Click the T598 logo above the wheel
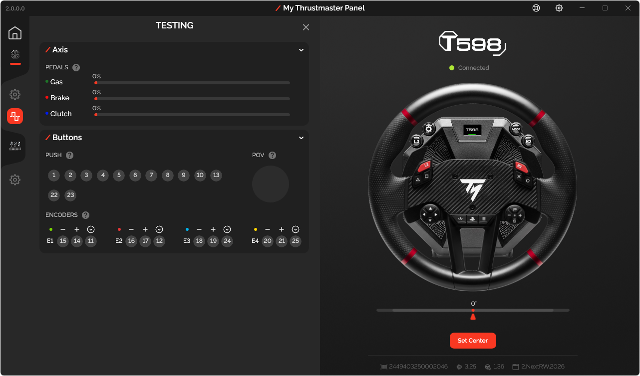 (473, 43)
